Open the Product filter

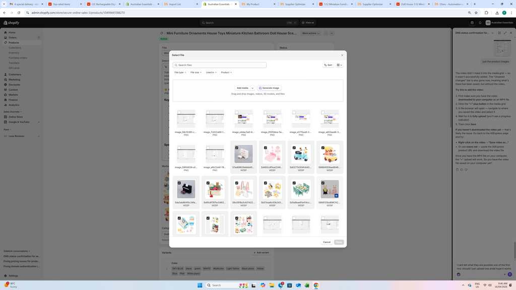point(226,72)
